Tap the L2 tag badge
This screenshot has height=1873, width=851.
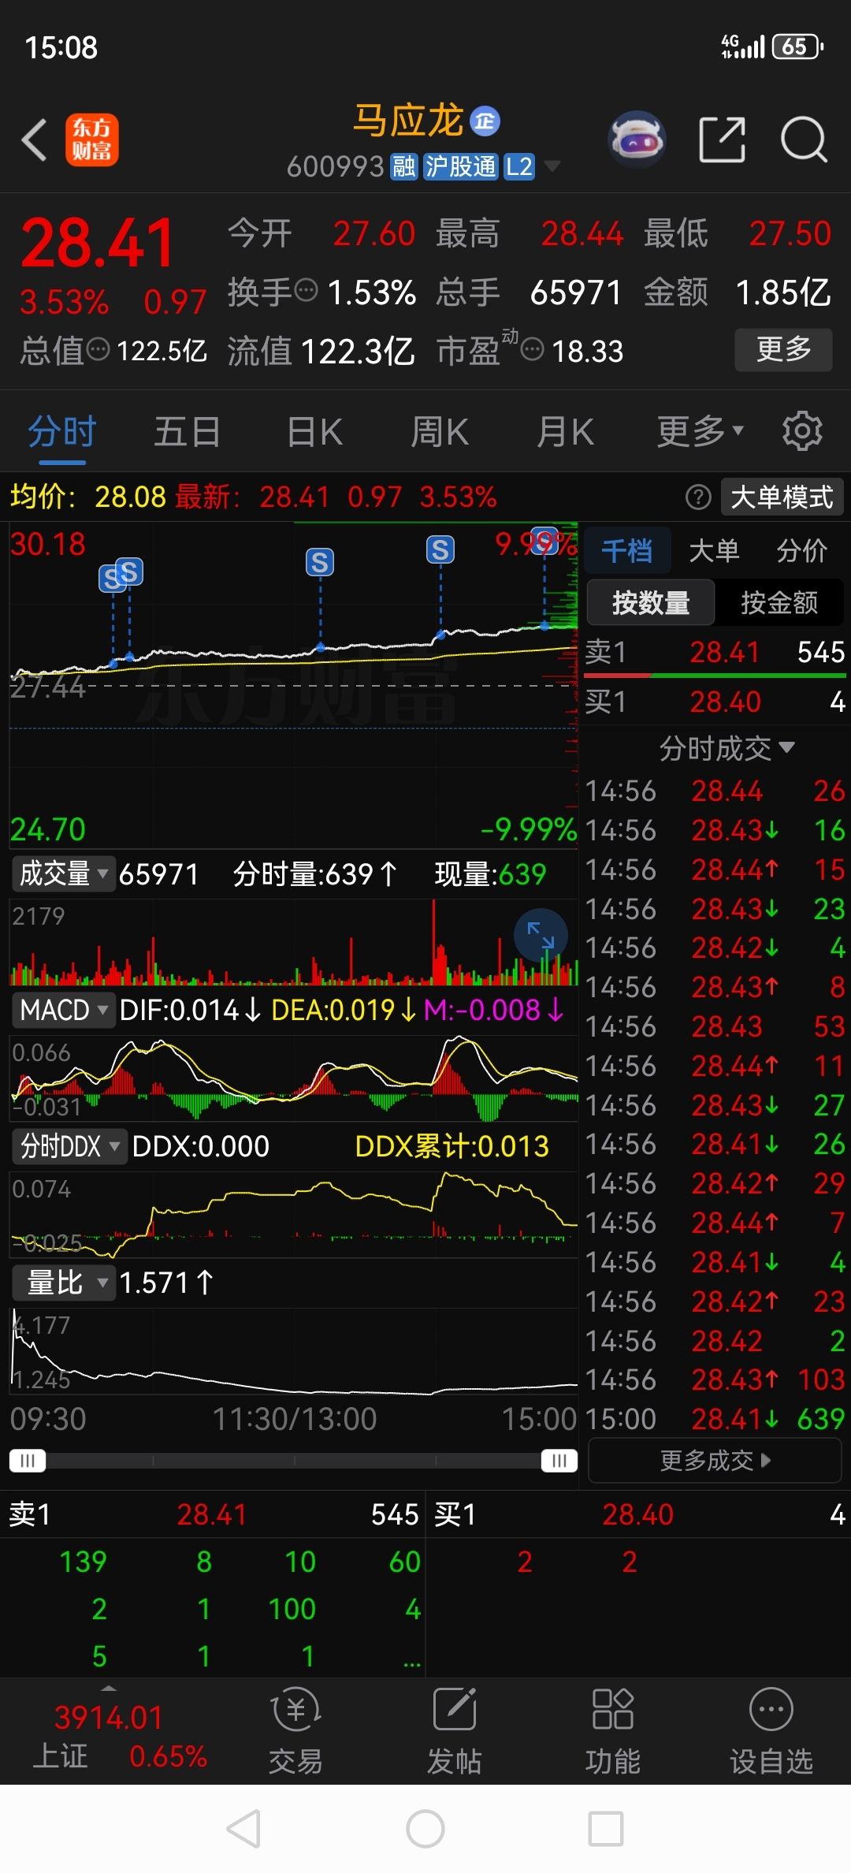click(x=519, y=166)
